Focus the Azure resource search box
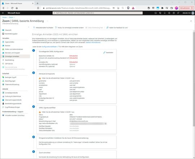 coord(97,13)
